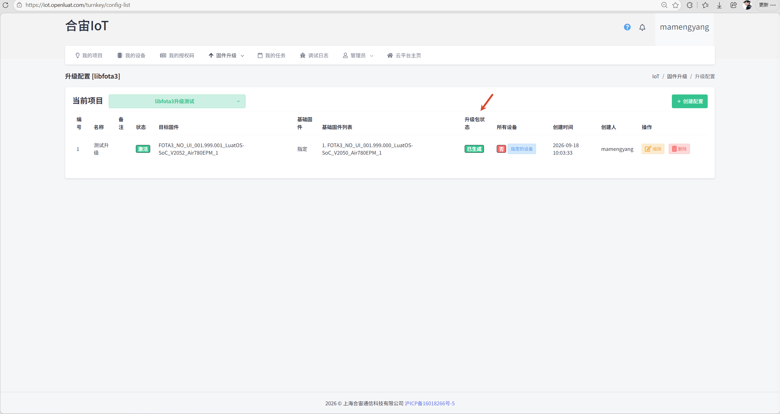Open 我的任务 page
Viewport: 780px width, 414px height.
(271, 55)
